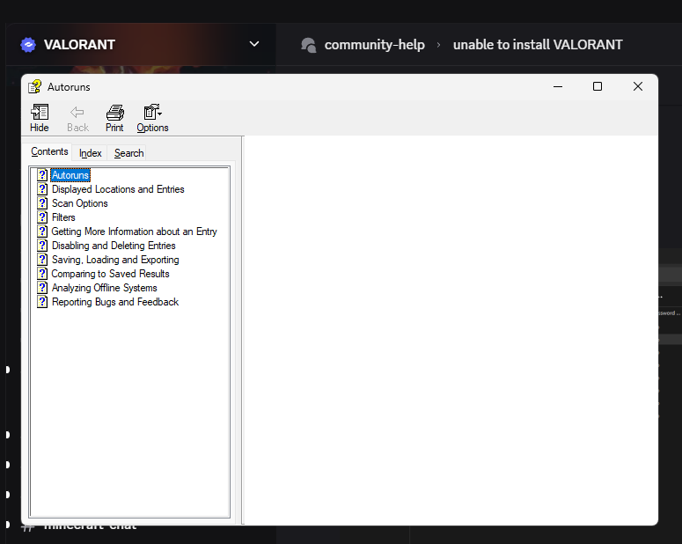Viewport: 682px width, 544px height.
Task: Click the question icon beside Filters
Action: pos(42,217)
